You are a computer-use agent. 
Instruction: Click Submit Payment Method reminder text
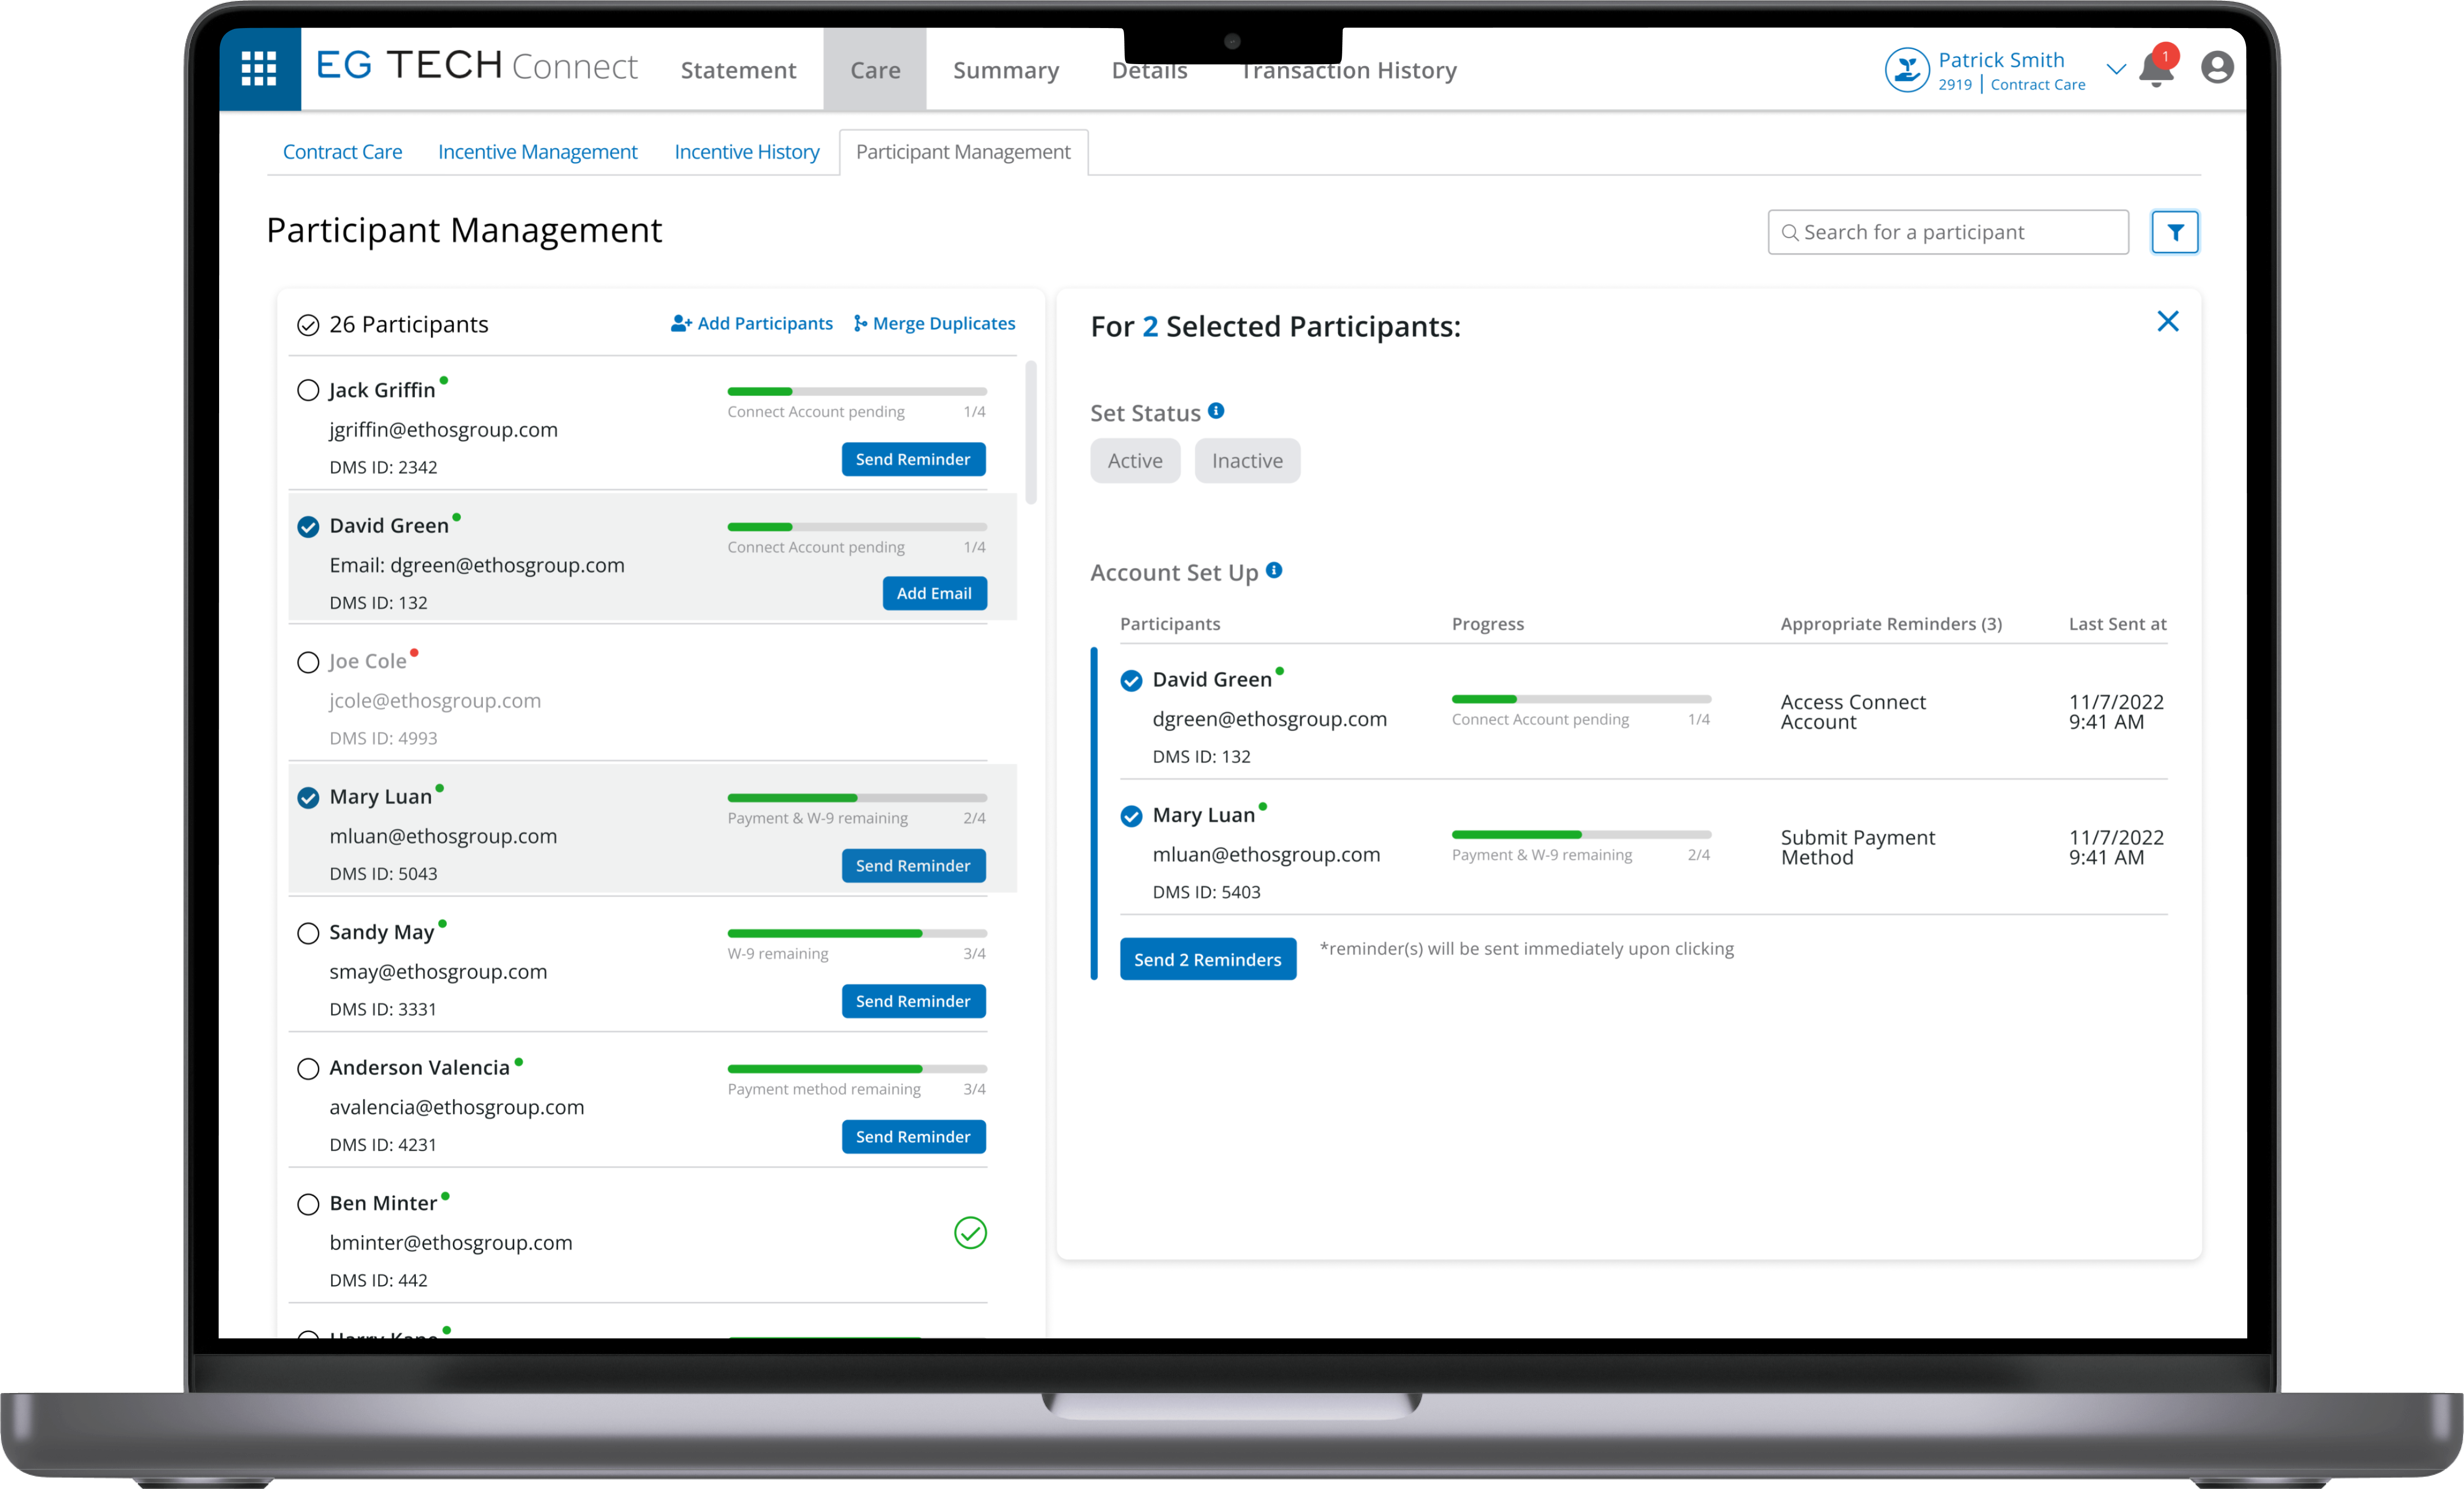point(1858,847)
